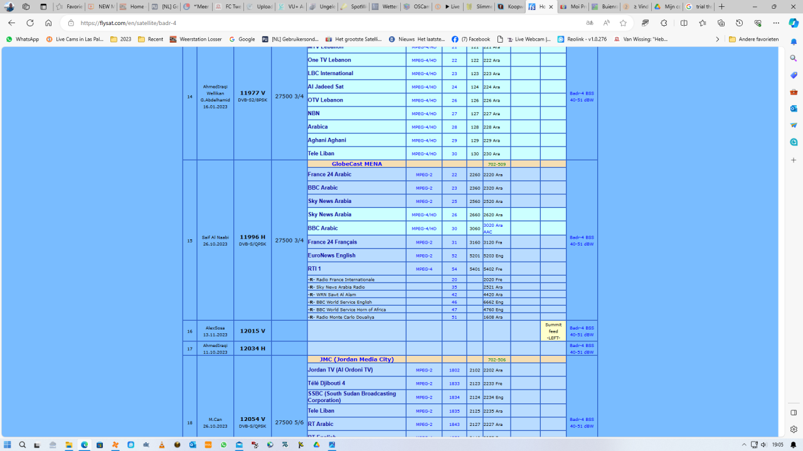This screenshot has width=803, height=451.
Task: Click the address bar URL field
Action: [314, 23]
